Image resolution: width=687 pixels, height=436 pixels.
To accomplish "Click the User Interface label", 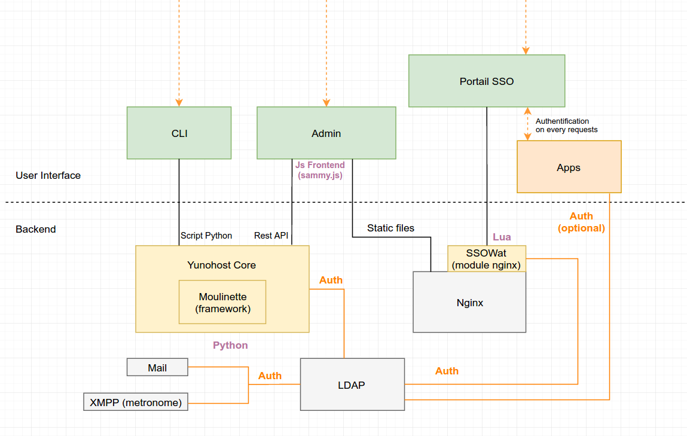I will click(48, 175).
